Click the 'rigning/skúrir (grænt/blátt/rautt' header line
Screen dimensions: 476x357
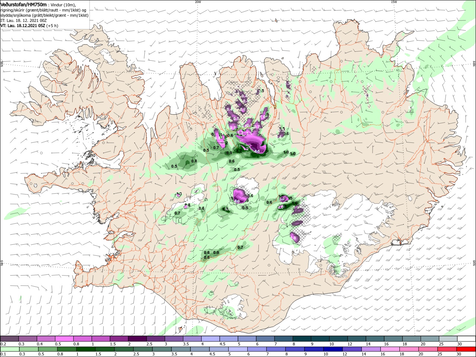point(44,10)
